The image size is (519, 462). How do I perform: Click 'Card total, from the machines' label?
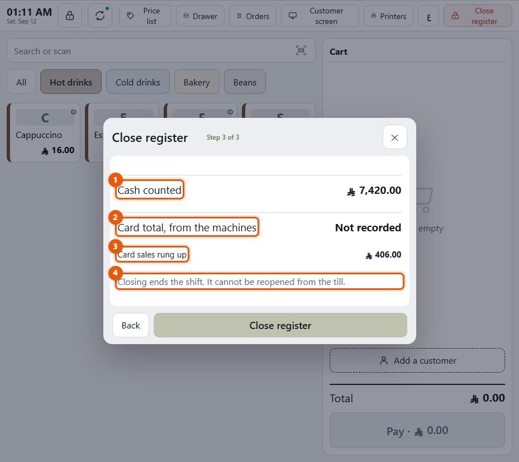pyautogui.click(x=187, y=227)
